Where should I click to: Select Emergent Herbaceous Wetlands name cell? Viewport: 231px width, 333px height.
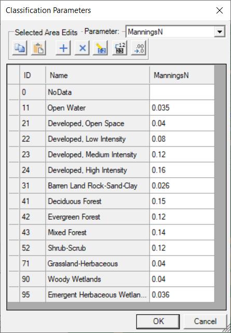pos(98,295)
